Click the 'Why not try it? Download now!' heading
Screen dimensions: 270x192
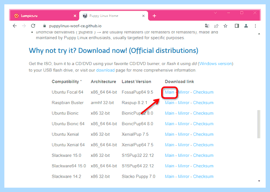pyautogui.click(x=114, y=51)
